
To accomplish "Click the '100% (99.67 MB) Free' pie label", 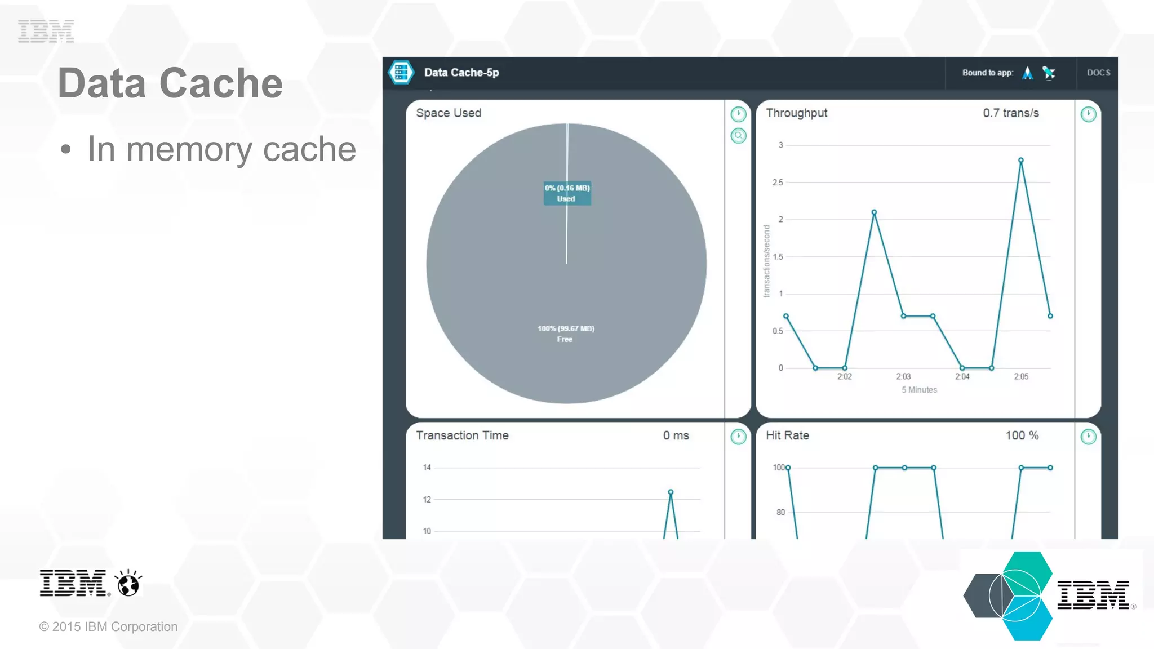I will tap(566, 334).
